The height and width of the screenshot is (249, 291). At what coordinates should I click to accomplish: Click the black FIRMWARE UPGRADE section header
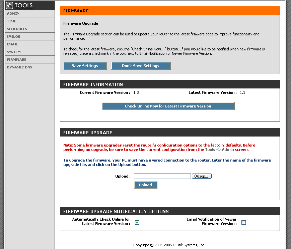(x=170, y=133)
